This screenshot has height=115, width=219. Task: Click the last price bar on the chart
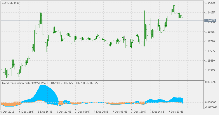(x=183, y=19)
